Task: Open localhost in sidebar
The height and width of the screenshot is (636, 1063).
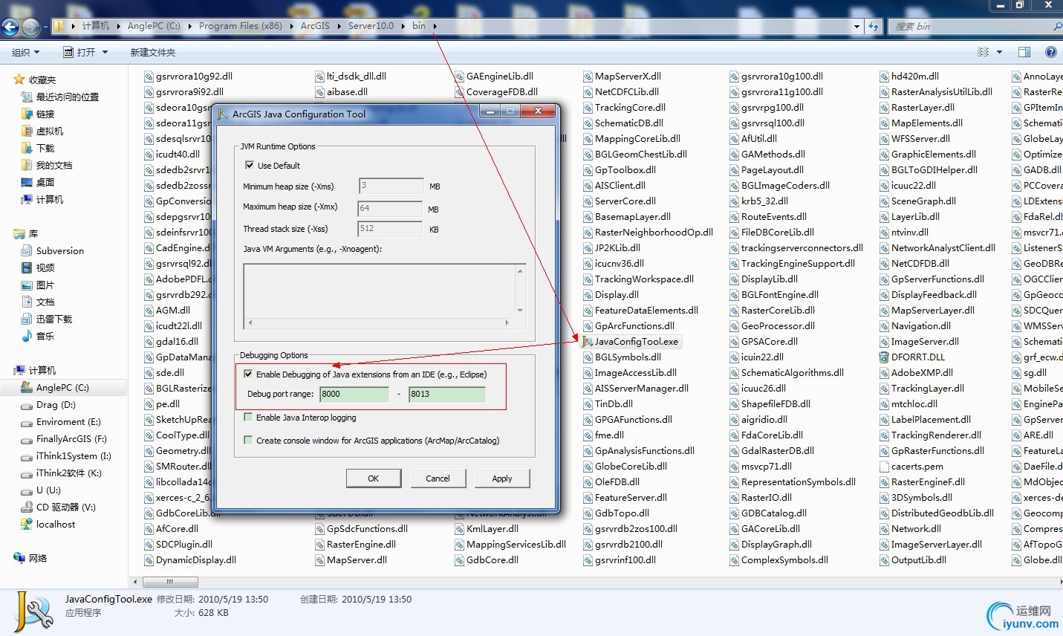Action: (48, 525)
